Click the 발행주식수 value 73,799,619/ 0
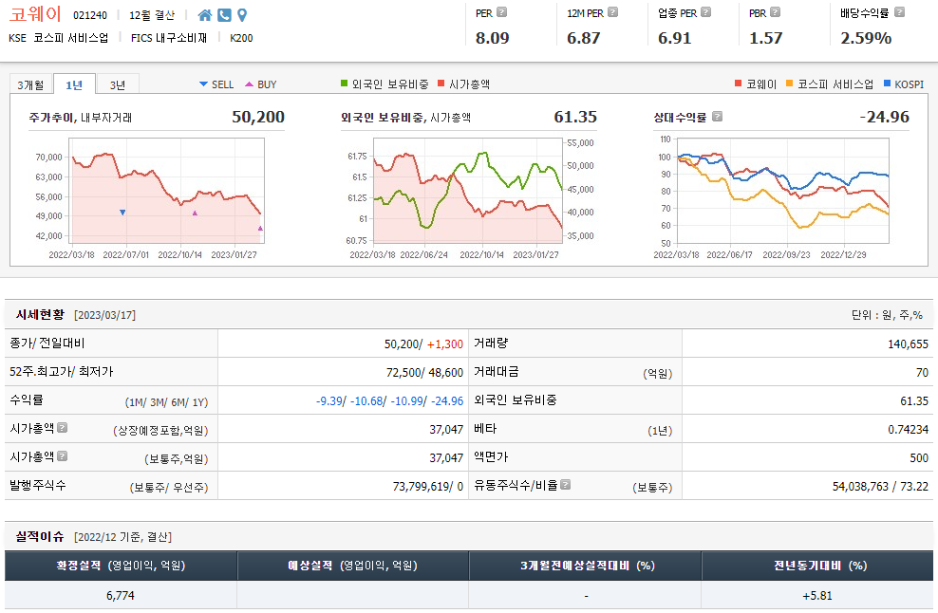This screenshot has width=938, height=613. [x=428, y=486]
